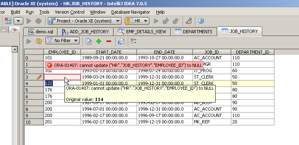Image resolution: width=299 pixels, height=145 pixels.
Task: Click the gray play icon in main toolbar
Action: (x=29, y=21)
